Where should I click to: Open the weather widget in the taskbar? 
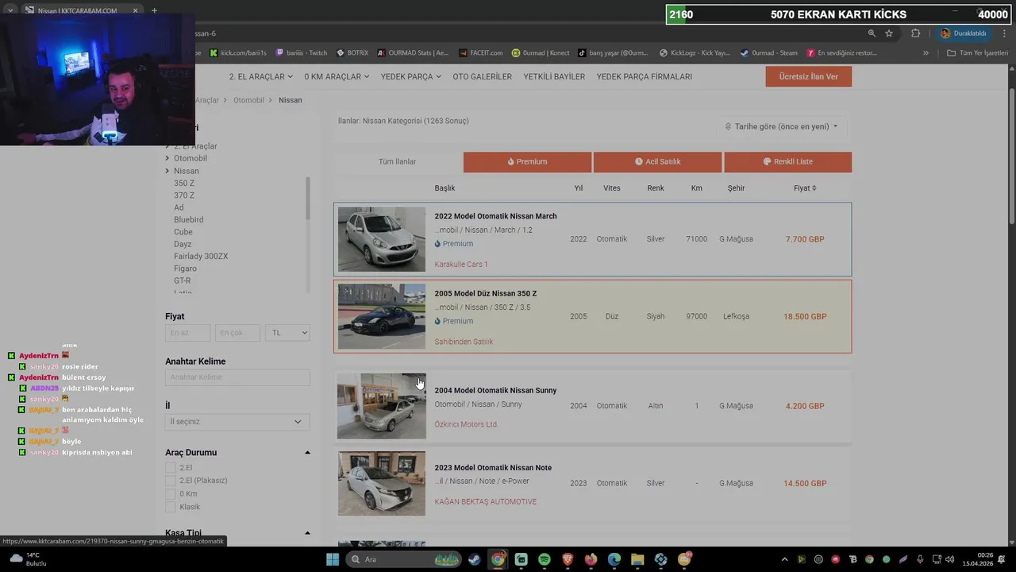(x=27, y=559)
